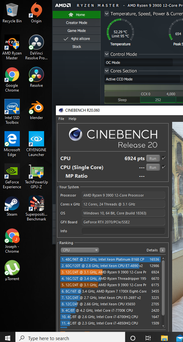Collapse the Control Mode section
Screen dimensions: 183x342
coord(107,54)
